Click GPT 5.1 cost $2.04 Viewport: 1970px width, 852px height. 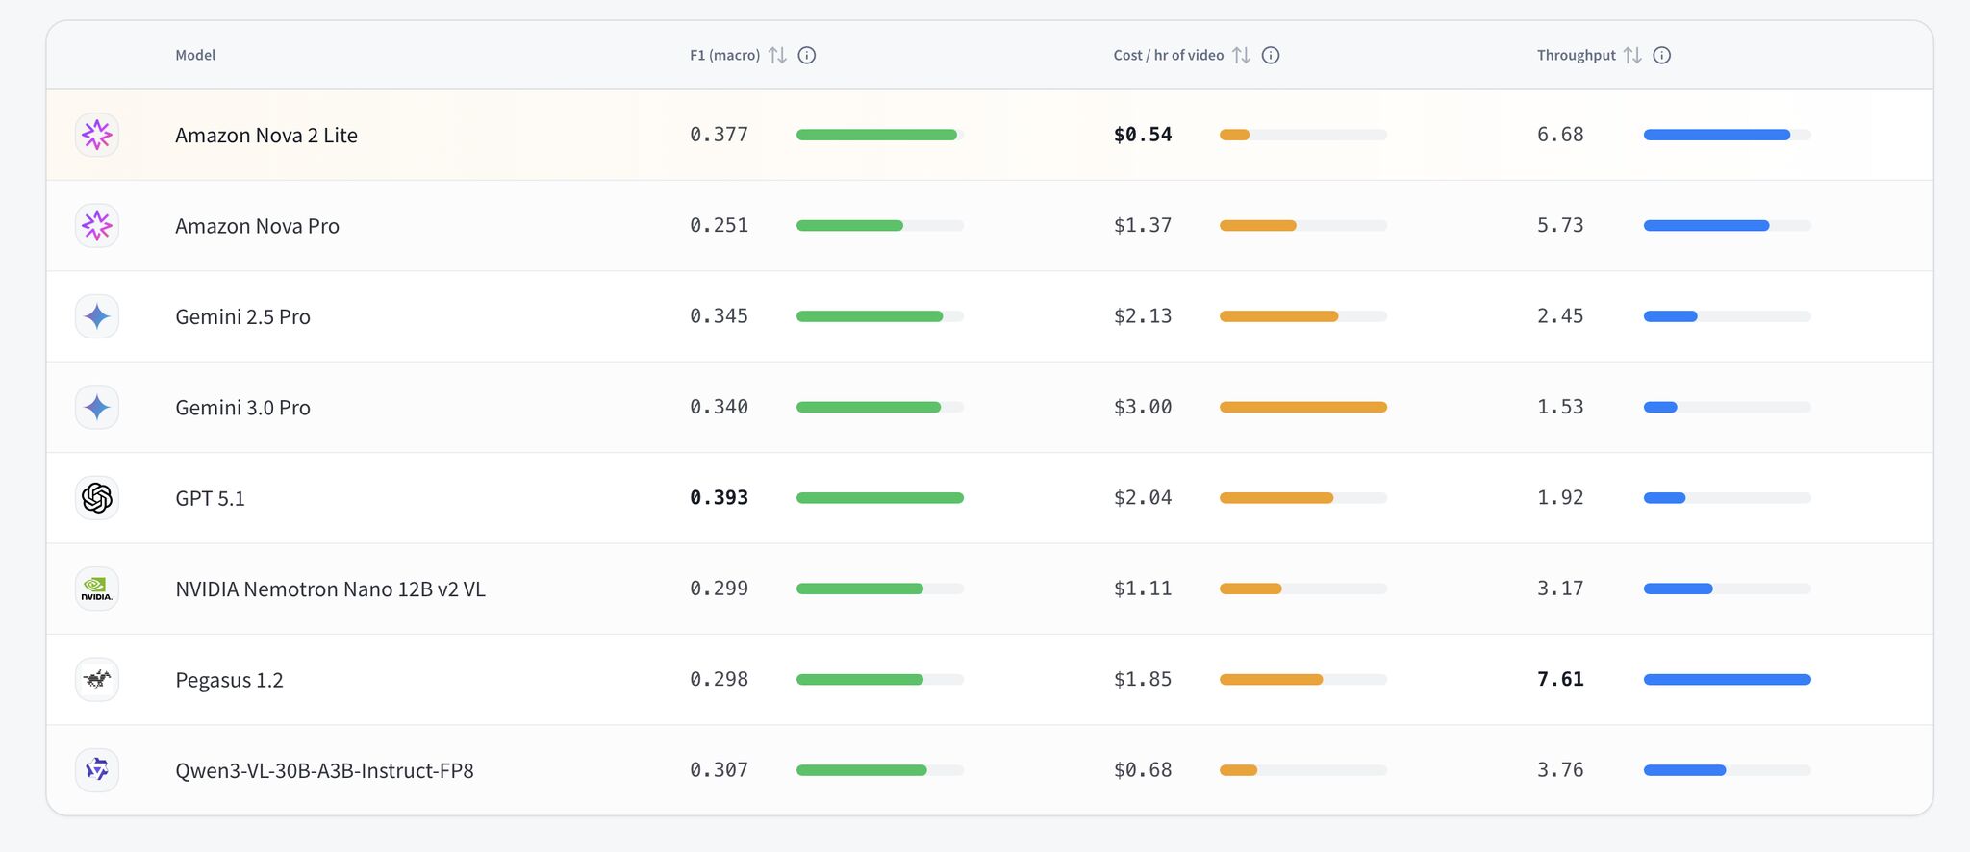click(x=1143, y=498)
